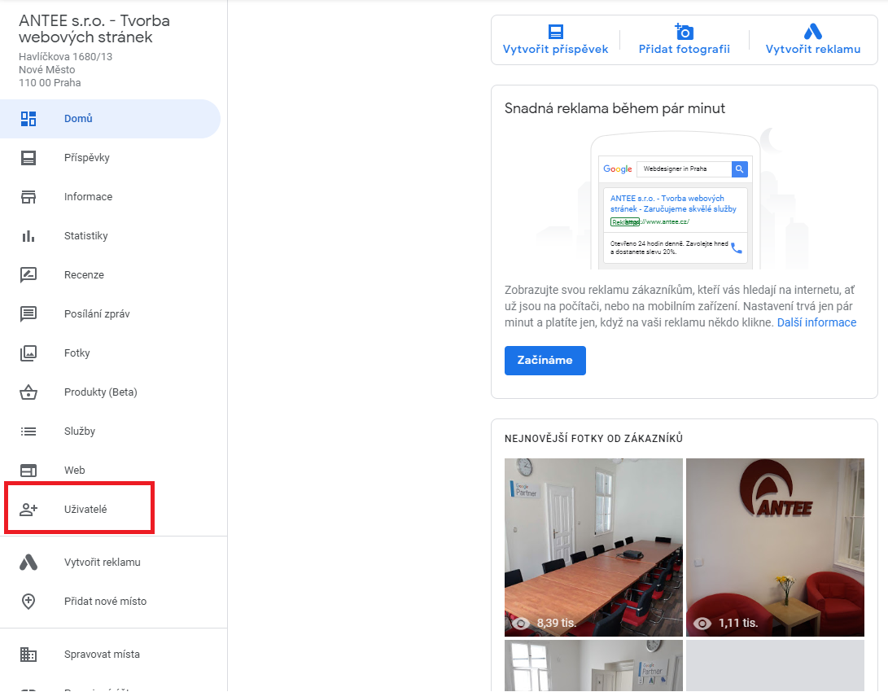The height and width of the screenshot is (692, 888).
Task: Follow the Další informace link
Action: click(x=816, y=322)
